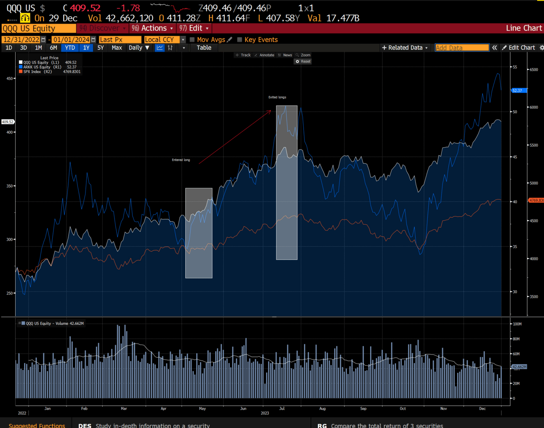This screenshot has width=544, height=428.
Task: Open the 94) Discover menu
Action: tap(102, 28)
